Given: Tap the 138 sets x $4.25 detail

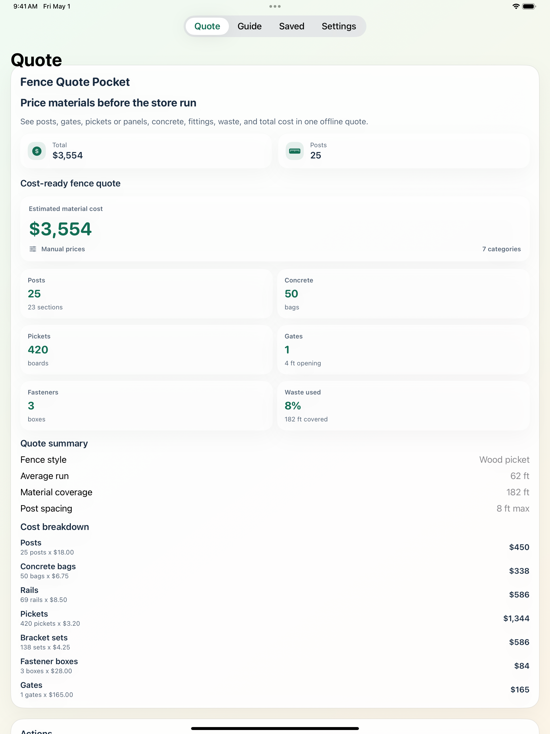Looking at the screenshot, I should click(45, 647).
